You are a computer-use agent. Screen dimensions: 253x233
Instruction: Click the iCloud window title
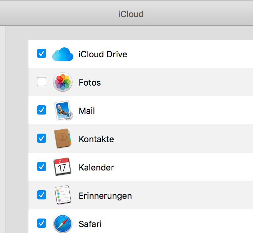click(131, 14)
